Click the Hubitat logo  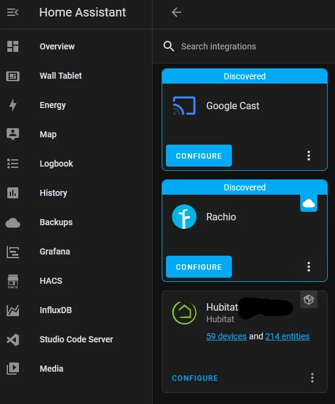(x=184, y=312)
